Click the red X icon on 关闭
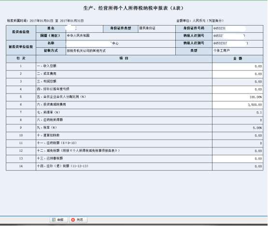The image size is (268, 226). [73, 220]
